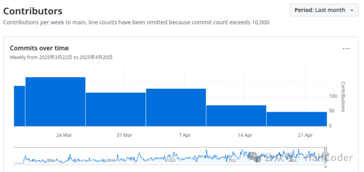The width and height of the screenshot is (364, 172).
Task: Click the 2020 mark in the overview timeline
Action: (x=172, y=161)
